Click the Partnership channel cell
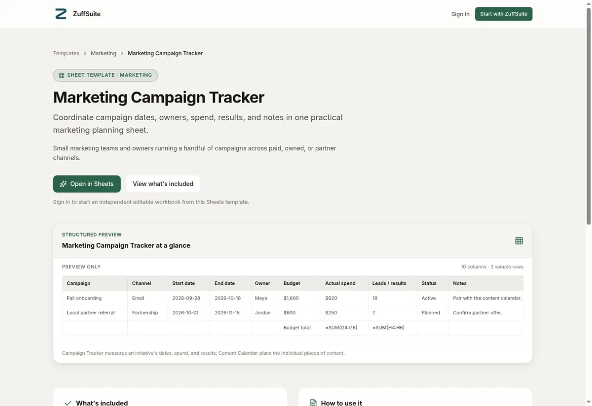Screen dimensions: 592x406 (x=148, y=313)
